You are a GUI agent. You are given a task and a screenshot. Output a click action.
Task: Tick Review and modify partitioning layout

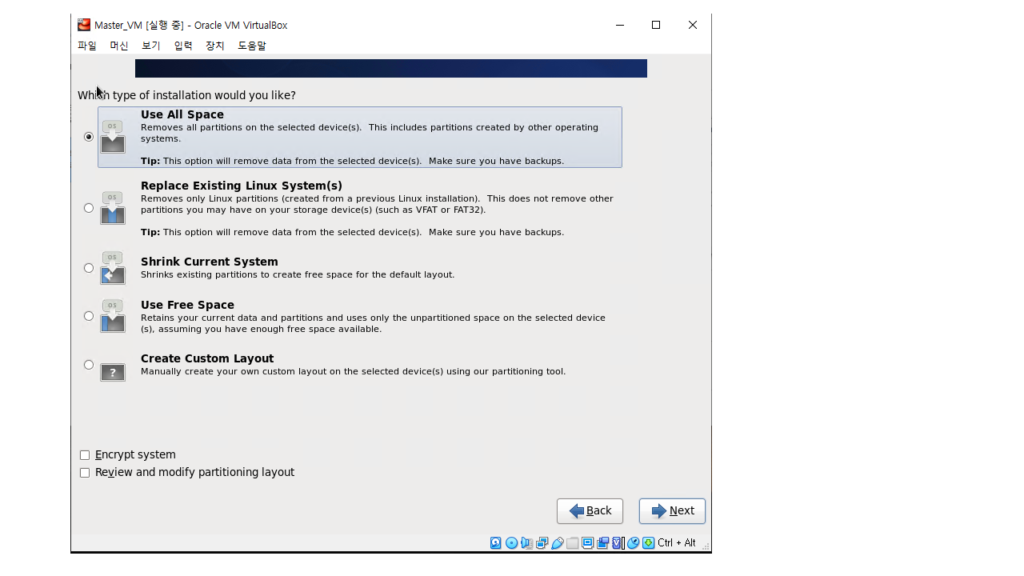[85, 473]
